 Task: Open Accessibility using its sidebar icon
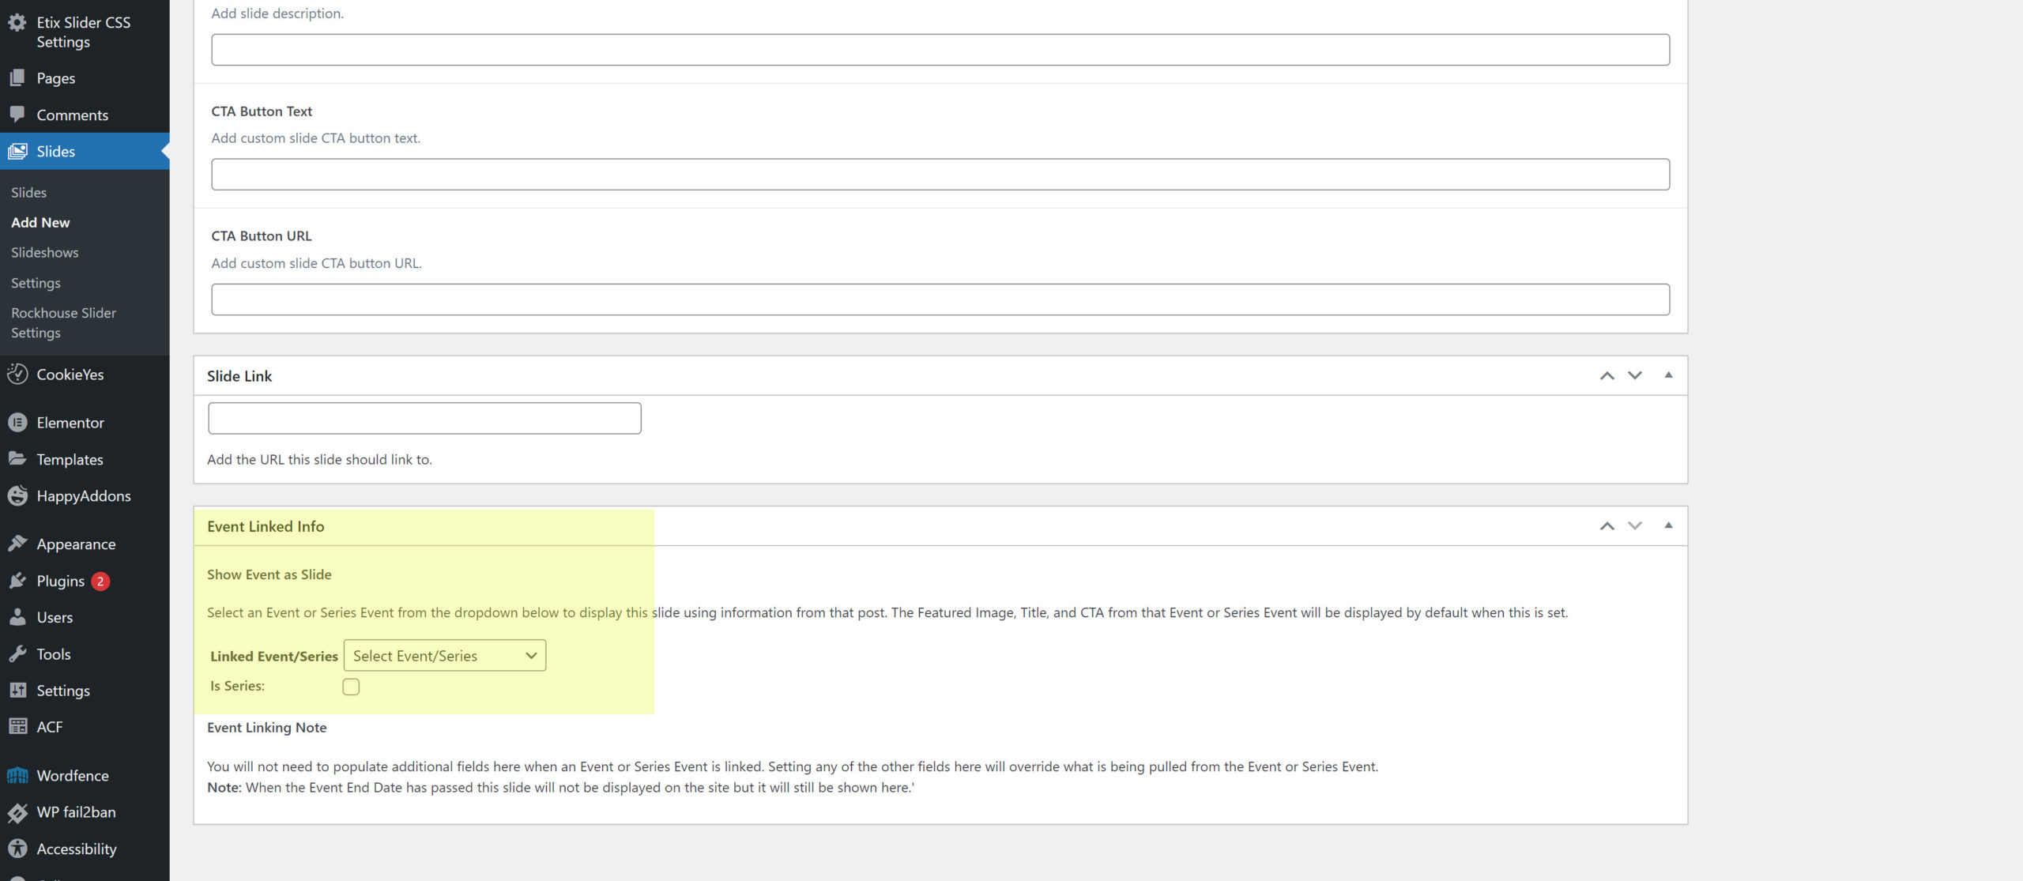(x=17, y=849)
